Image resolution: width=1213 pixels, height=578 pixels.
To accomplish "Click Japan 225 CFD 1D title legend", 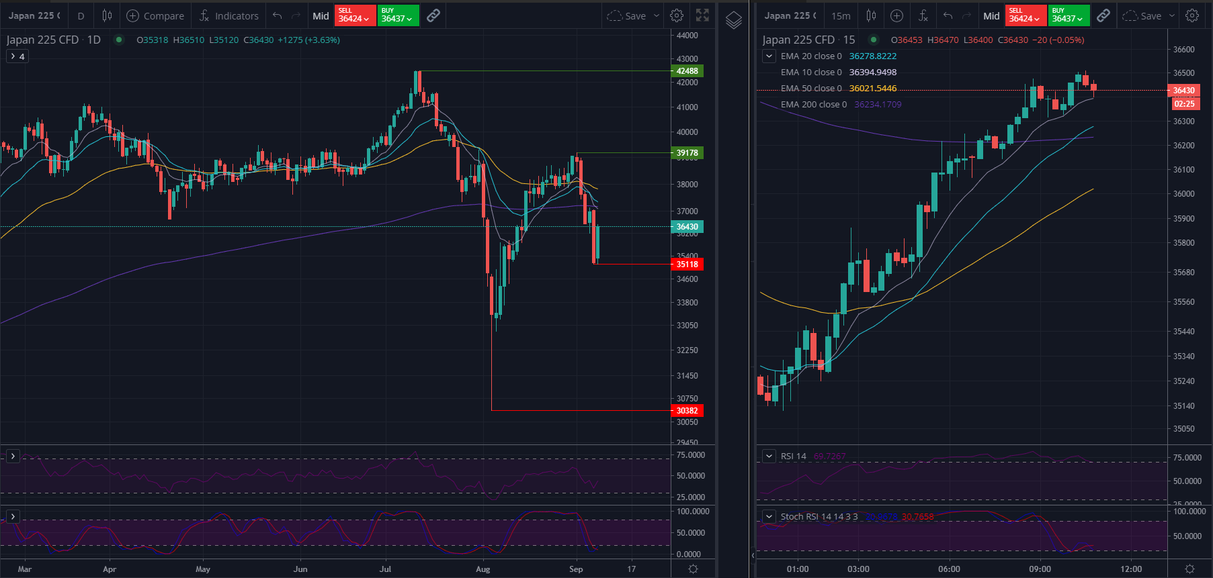I will 54,40.
